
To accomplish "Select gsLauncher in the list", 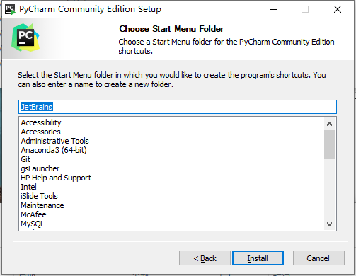I will tap(40, 168).
